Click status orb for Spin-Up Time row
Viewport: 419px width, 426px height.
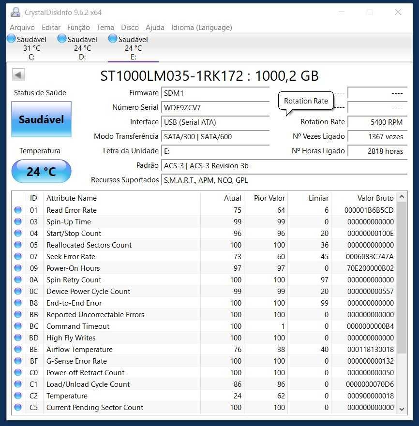pyautogui.click(x=18, y=221)
